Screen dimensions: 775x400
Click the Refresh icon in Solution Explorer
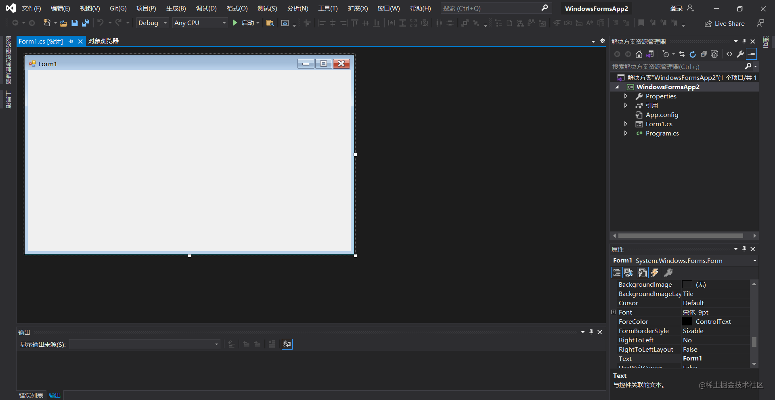[x=693, y=54]
